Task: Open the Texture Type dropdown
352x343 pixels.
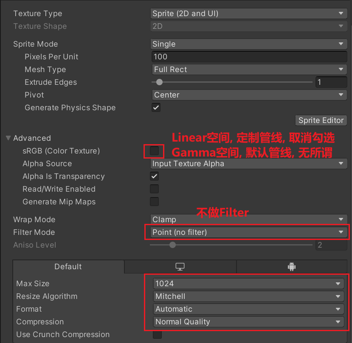Action: tap(249, 14)
